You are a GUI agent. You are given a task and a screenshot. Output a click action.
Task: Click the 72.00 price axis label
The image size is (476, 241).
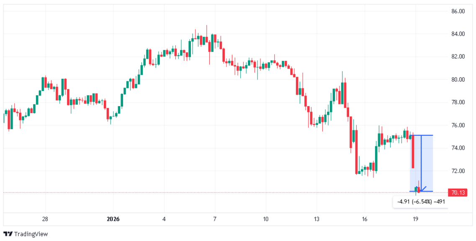click(x=459, y=171)
